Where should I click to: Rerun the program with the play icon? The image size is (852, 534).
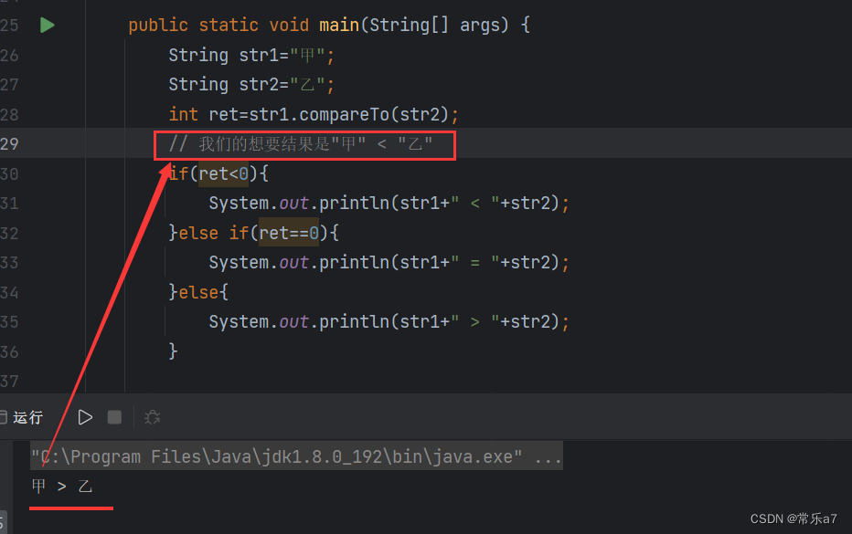85,417
